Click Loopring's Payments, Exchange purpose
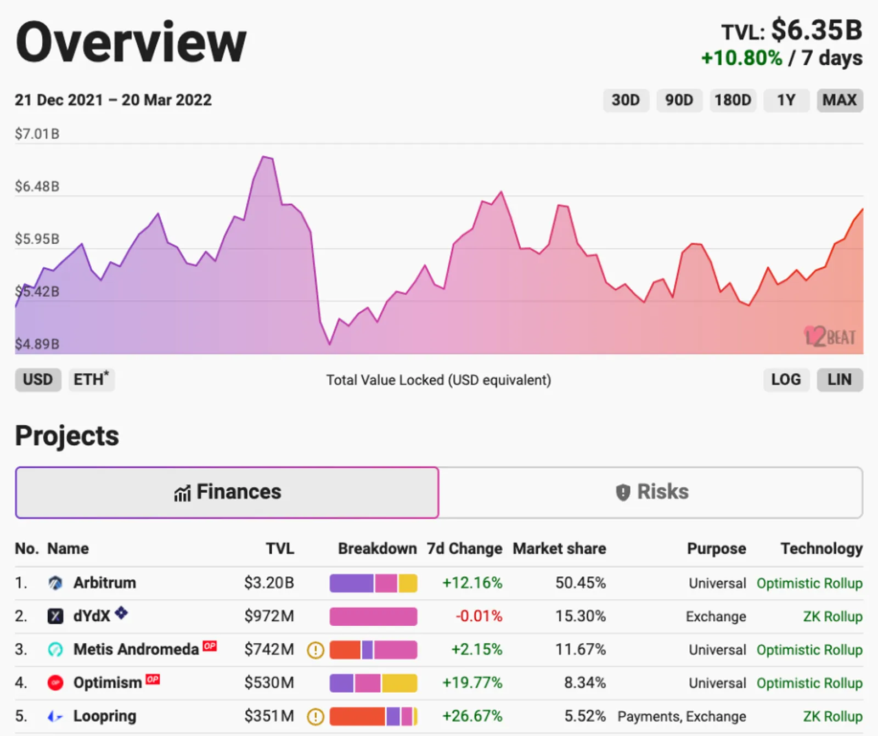This screenshot has width=878, height=736. point(682,717)
